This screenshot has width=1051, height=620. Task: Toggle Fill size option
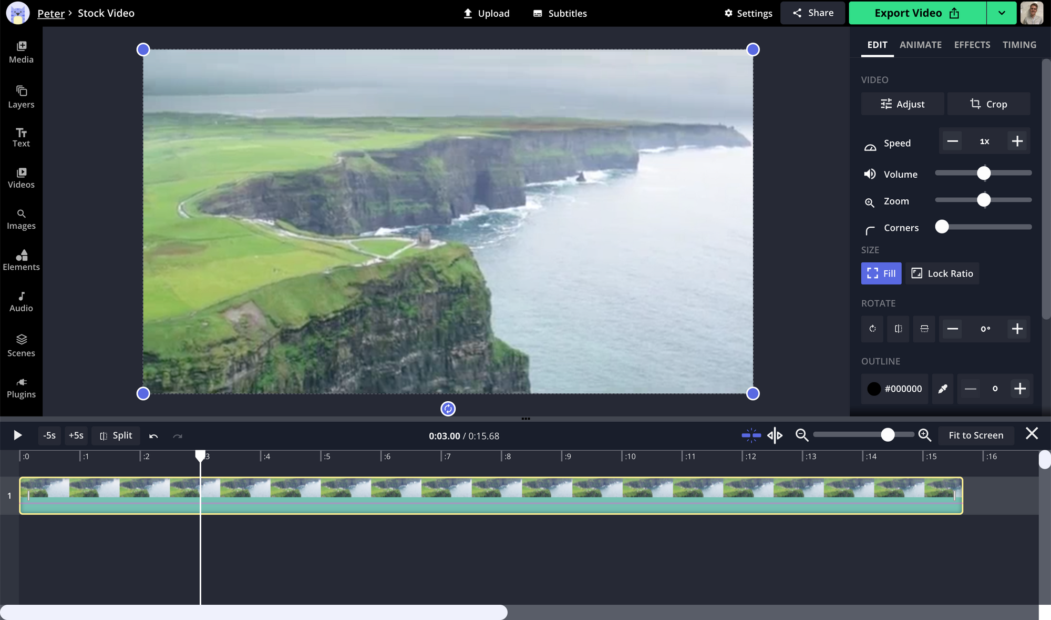[881, 273]
